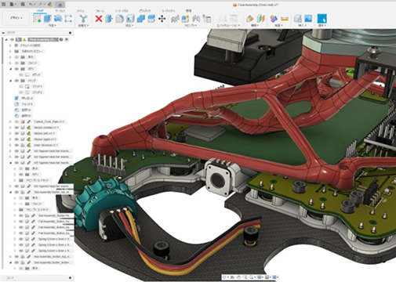Open Display Settings in navigation bar
396x282 pixels.
(260, 277)
